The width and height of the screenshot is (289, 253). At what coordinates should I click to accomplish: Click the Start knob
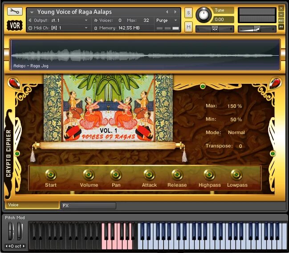coord(51,175)
